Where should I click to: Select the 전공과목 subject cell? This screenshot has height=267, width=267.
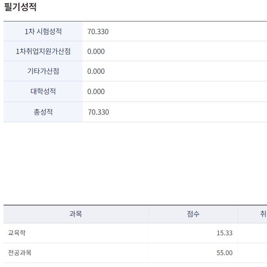19,253
